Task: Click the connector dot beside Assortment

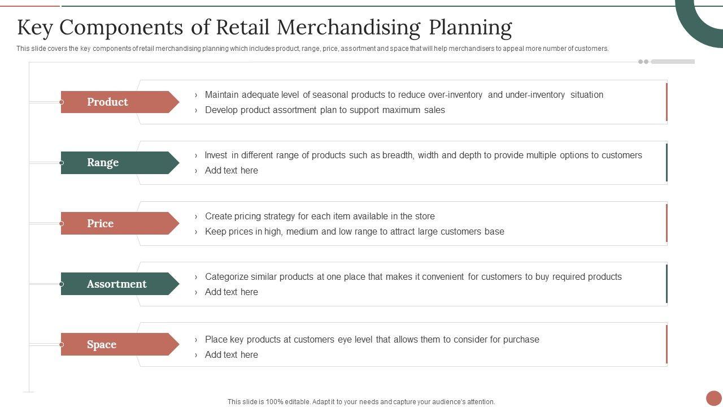Action: 61,284
